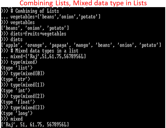Image resolution: width=166 pixels, height=128 pixels.
Task: Click the 'type(mixed[1])' command
Action: tap(27, 85)
